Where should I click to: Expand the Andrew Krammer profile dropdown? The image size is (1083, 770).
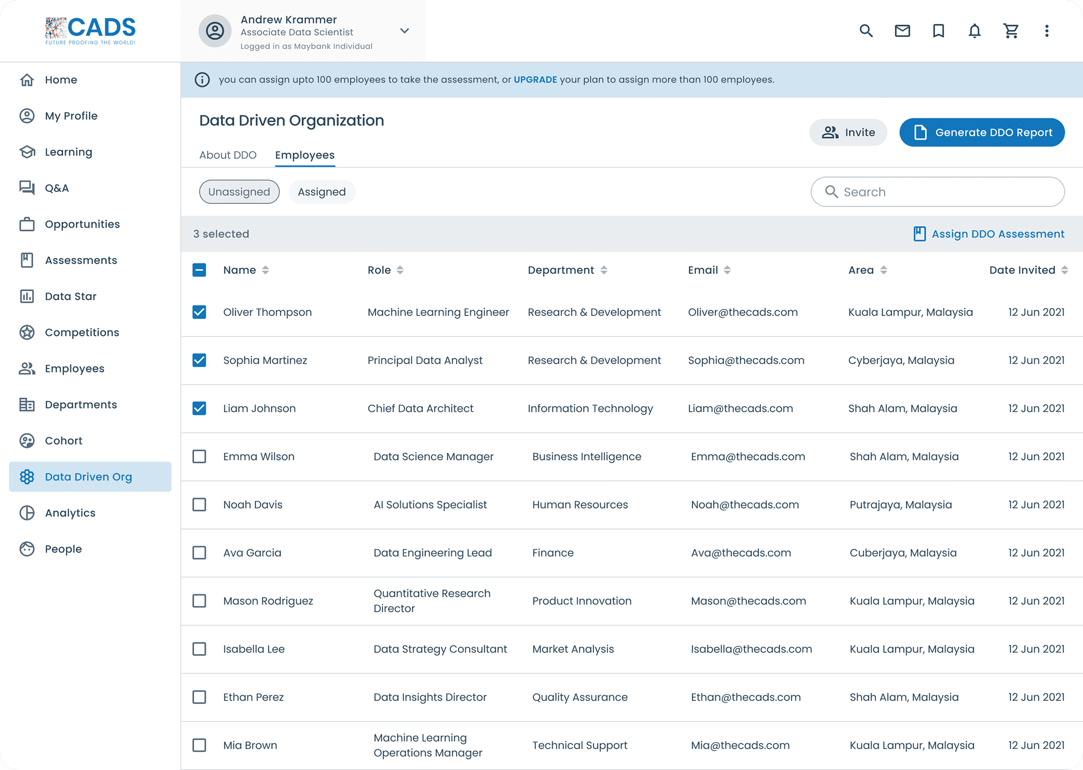(x=404, y=31)
